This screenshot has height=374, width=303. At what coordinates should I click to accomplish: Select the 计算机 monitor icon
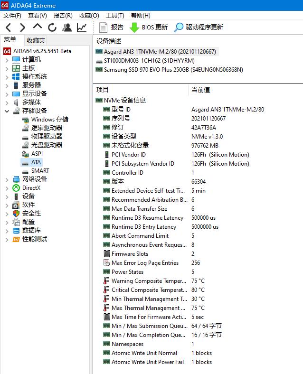16,60
